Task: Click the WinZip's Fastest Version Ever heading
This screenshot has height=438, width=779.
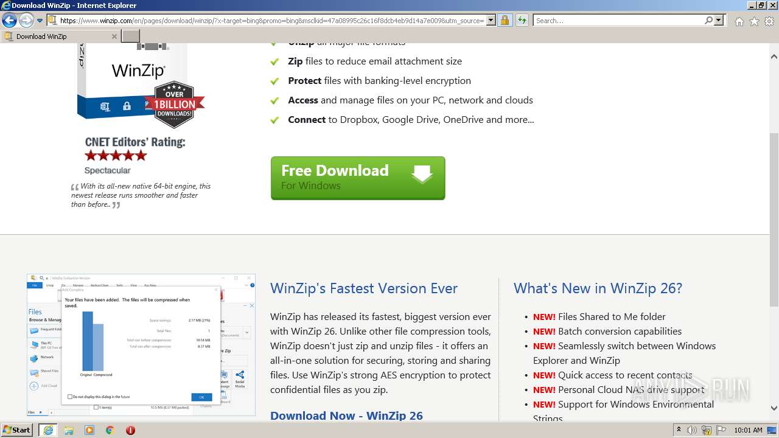Action: [x=364, y=288]
